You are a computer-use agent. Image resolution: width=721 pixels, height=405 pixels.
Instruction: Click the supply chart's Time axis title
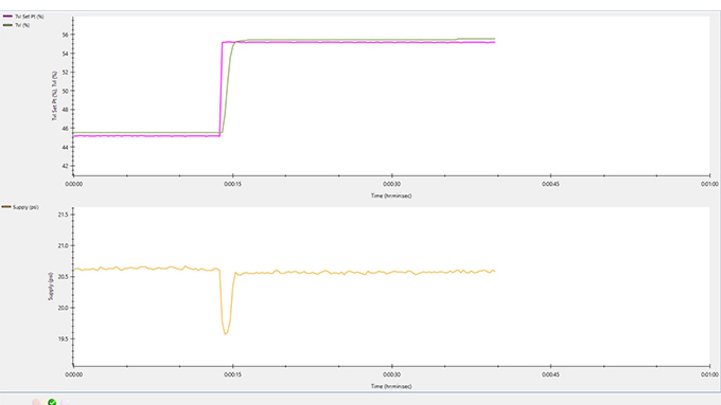pos(391,386)
